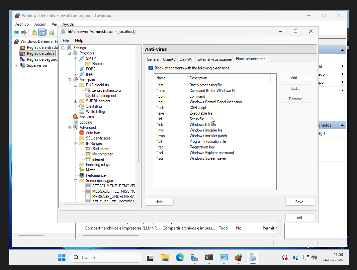Click the settings tree horizontal scrollbar
The image size is (357, 270).
[x=92, y=205]
